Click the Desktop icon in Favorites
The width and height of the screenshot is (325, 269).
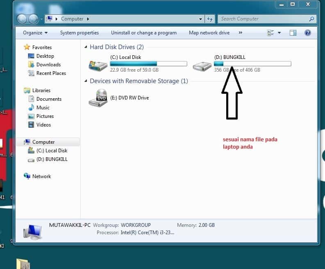point(31,56)
